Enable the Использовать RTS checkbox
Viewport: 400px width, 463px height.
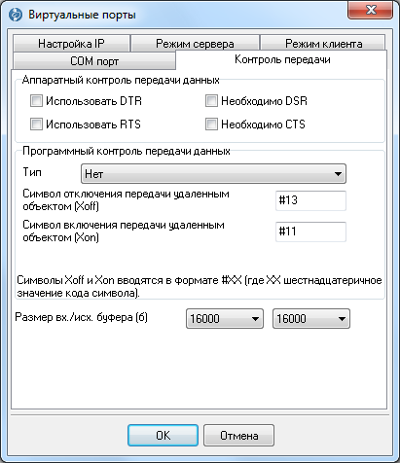(x=36, y=125)
